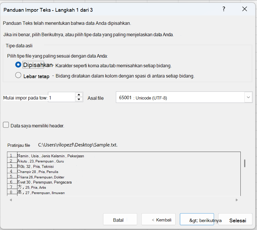Image resolution: width=257 pixels, height=230 pixels.
Task: Increase the start import row spinner
Action: (79, 95)
